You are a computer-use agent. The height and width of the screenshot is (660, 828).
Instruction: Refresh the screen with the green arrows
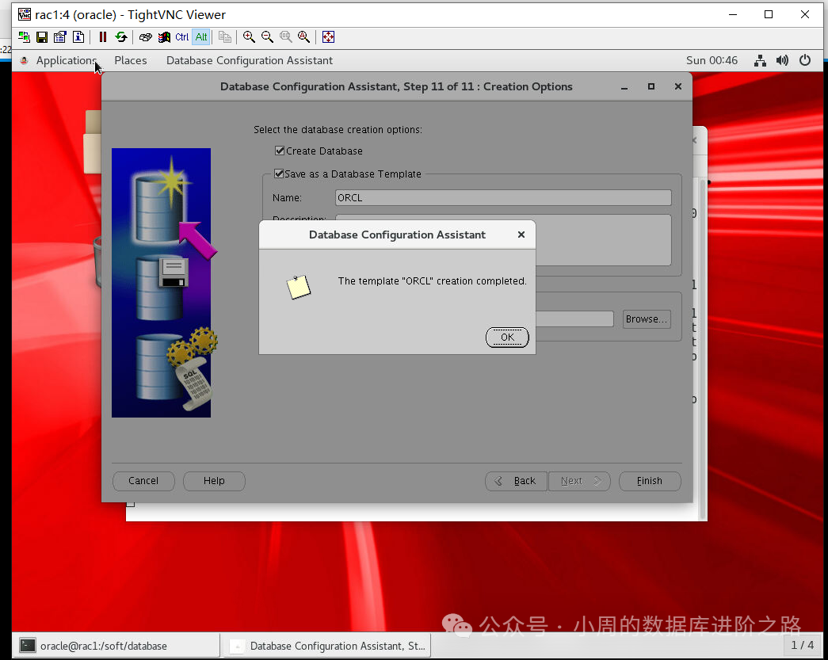coord(121,37)
